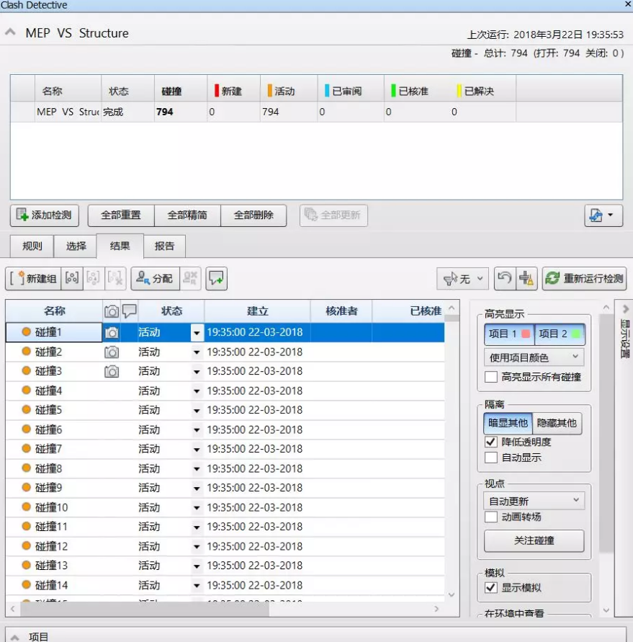Enable 动画转场 checkbox

coord(491,517)
